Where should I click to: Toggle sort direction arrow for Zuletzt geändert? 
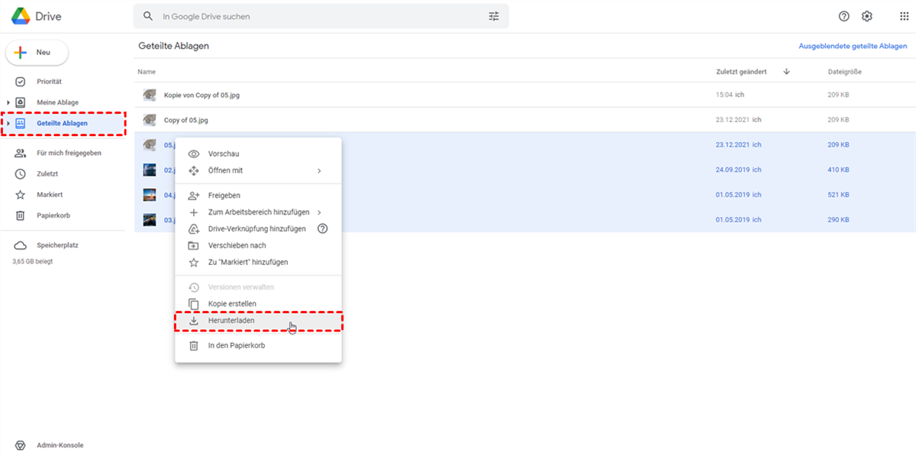pyautogui.click(x=786, y=72)
